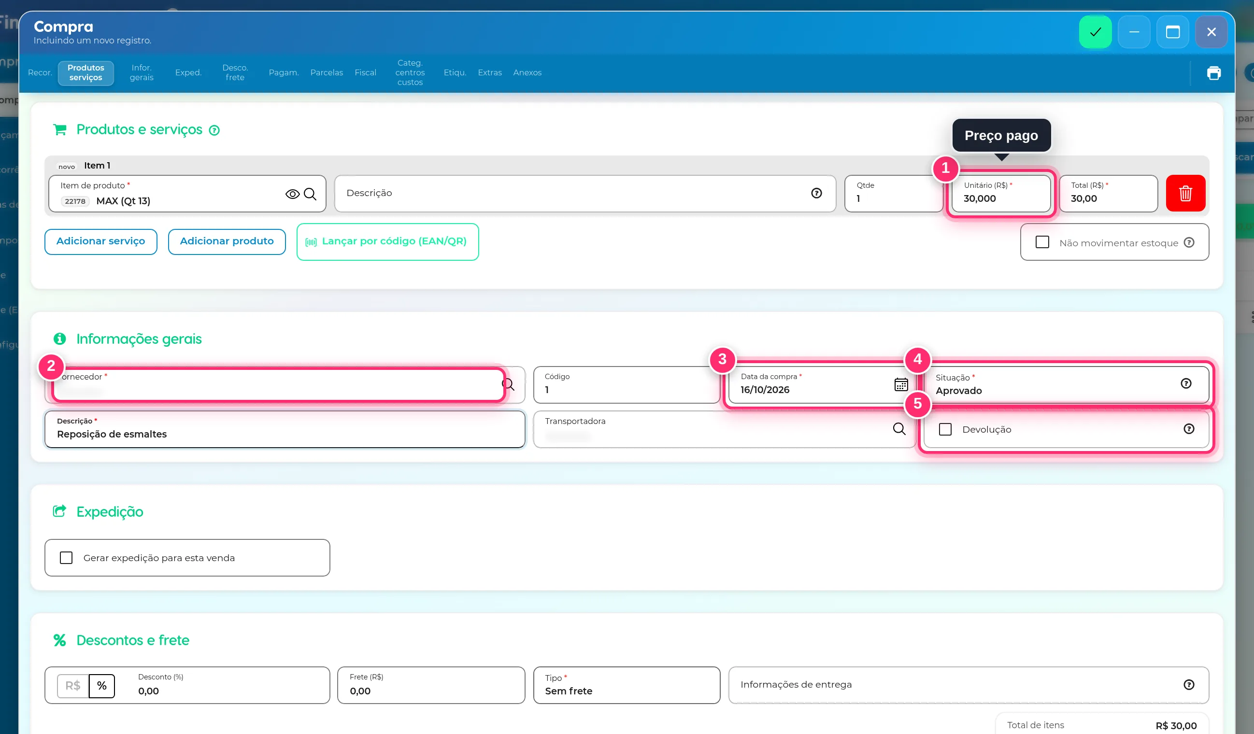Click Adicionar produto button
The width and height of the screenshot is (1254, 734).
(x=227, y=241)
